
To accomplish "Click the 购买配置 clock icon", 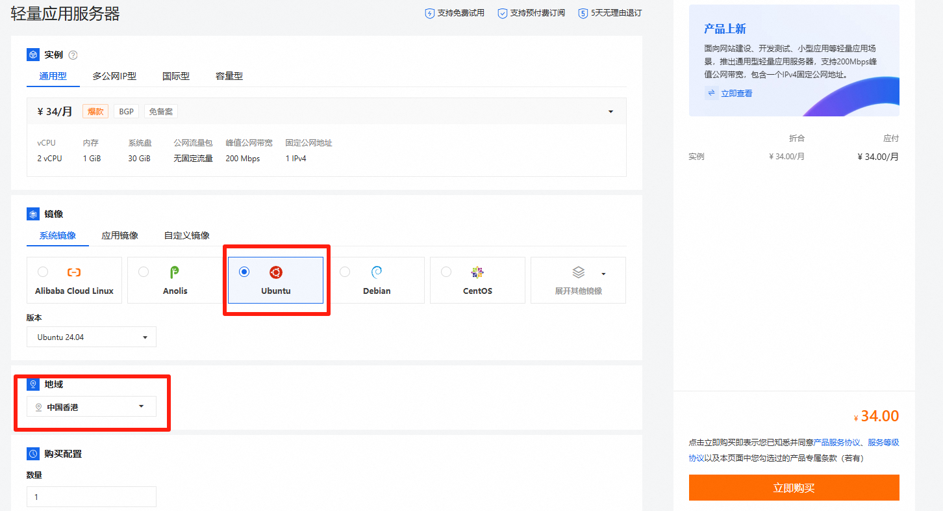I will [33, 454].
